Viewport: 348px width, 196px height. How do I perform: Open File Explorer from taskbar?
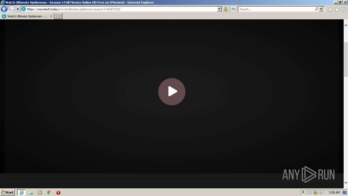[x=31, y=192]
